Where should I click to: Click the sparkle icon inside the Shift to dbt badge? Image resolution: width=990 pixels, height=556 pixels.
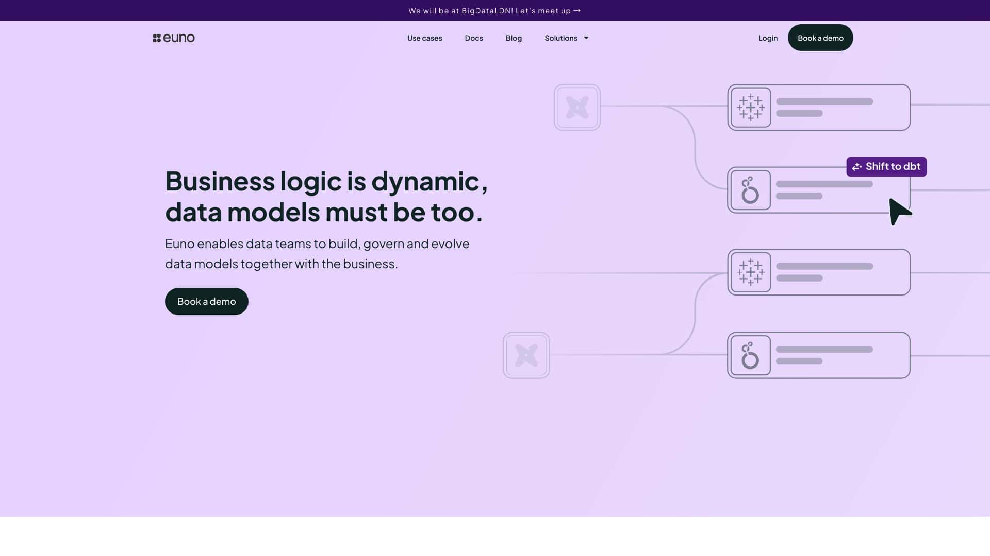(x=857, y=166)
